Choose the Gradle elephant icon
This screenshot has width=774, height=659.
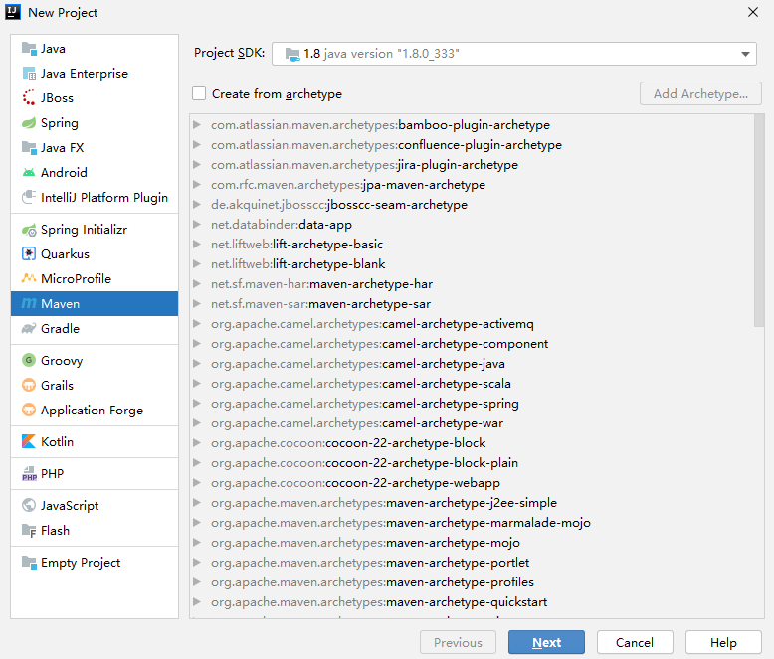pos(29,329)
